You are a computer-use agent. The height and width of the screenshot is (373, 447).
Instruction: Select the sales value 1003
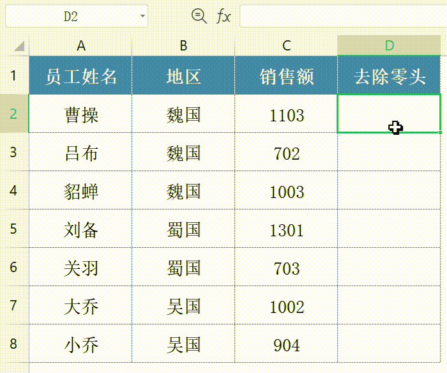286,190
